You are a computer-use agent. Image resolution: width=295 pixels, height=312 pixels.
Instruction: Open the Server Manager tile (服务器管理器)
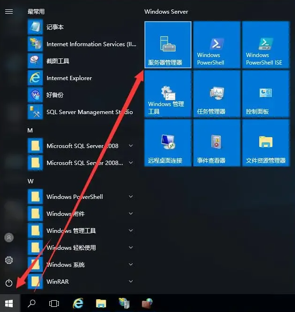[x=168, y=45]
